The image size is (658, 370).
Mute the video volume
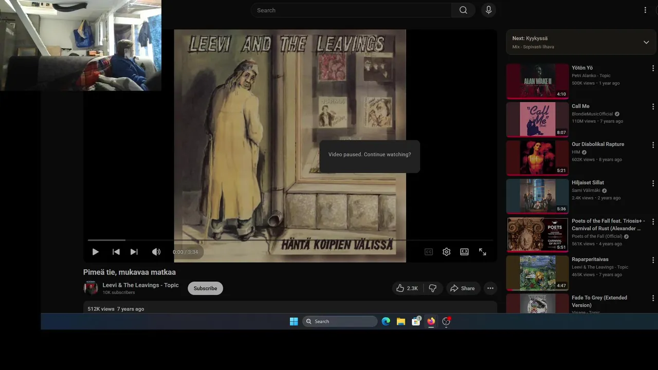click(156, 252)
